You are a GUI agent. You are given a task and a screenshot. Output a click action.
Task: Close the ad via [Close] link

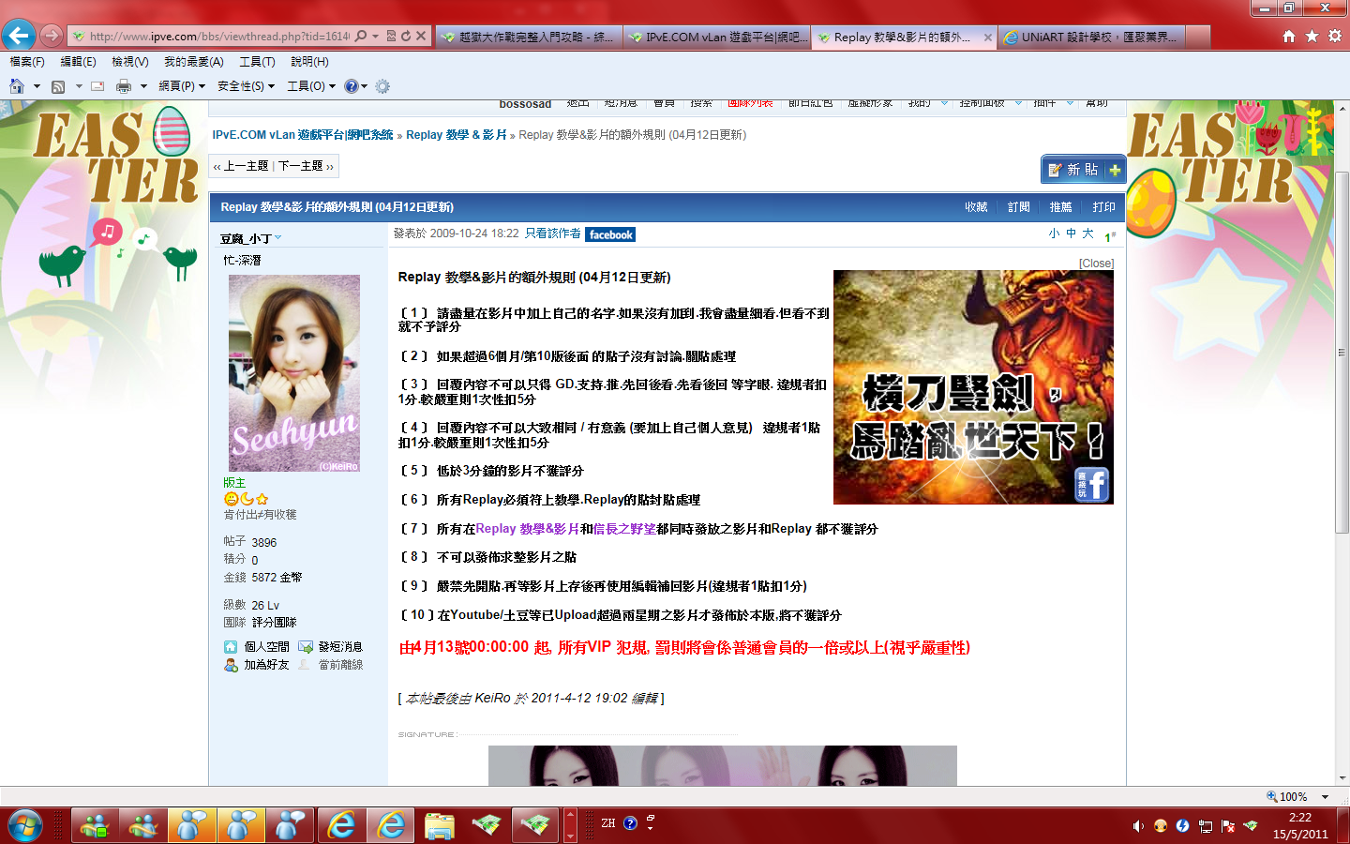pos(1096,264)
